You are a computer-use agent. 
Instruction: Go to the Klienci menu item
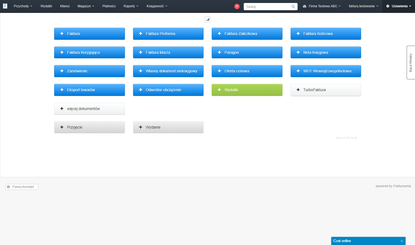click(x=65, y=6)
